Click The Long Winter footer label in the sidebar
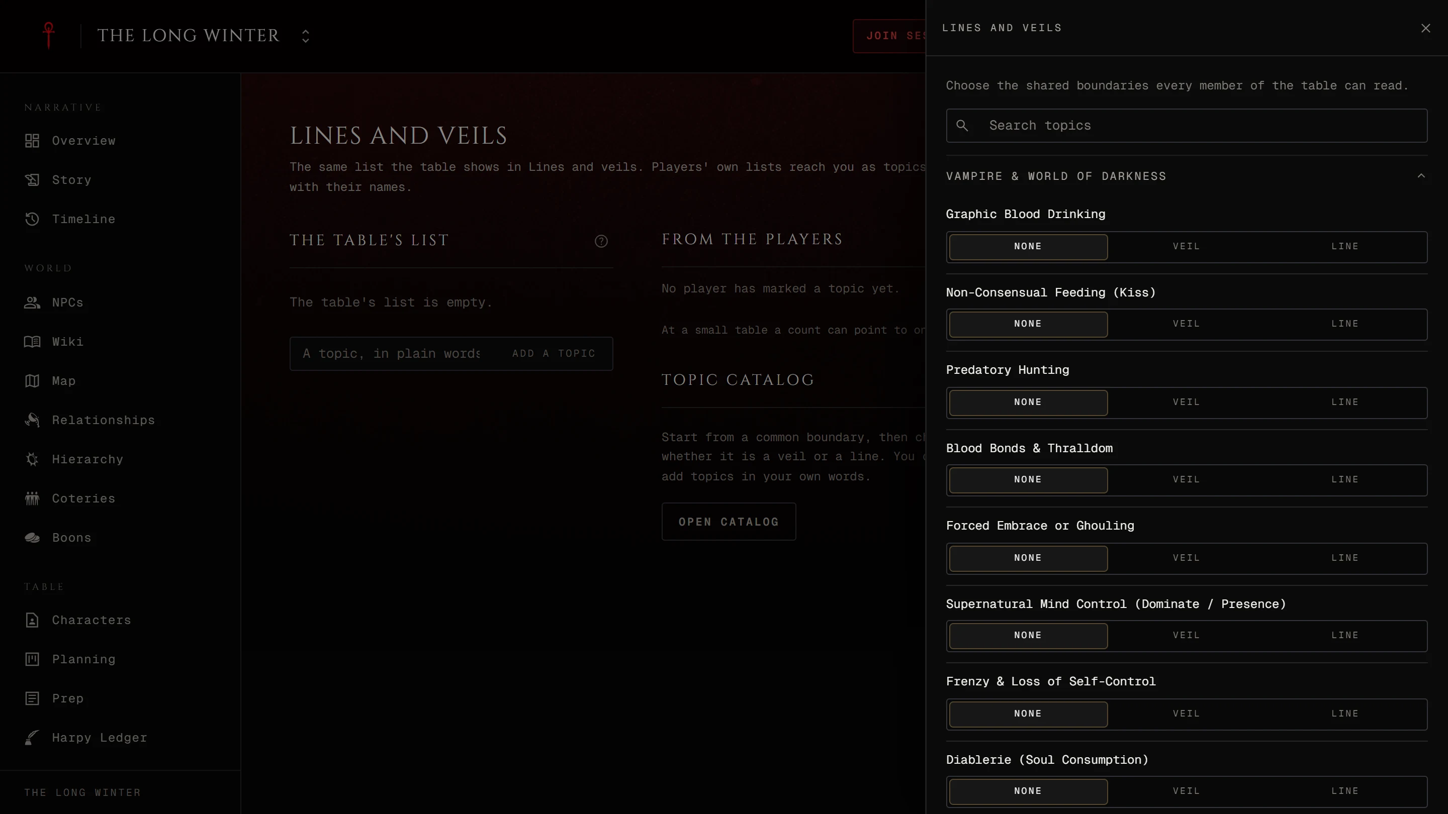The image size is (1448, 814). point(82,792)
